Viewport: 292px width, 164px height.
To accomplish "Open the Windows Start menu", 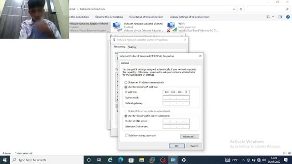I will (x=5, y=160).
